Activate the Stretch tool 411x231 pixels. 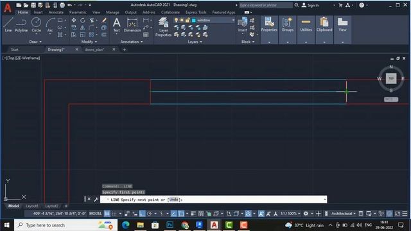coord(74,35)
